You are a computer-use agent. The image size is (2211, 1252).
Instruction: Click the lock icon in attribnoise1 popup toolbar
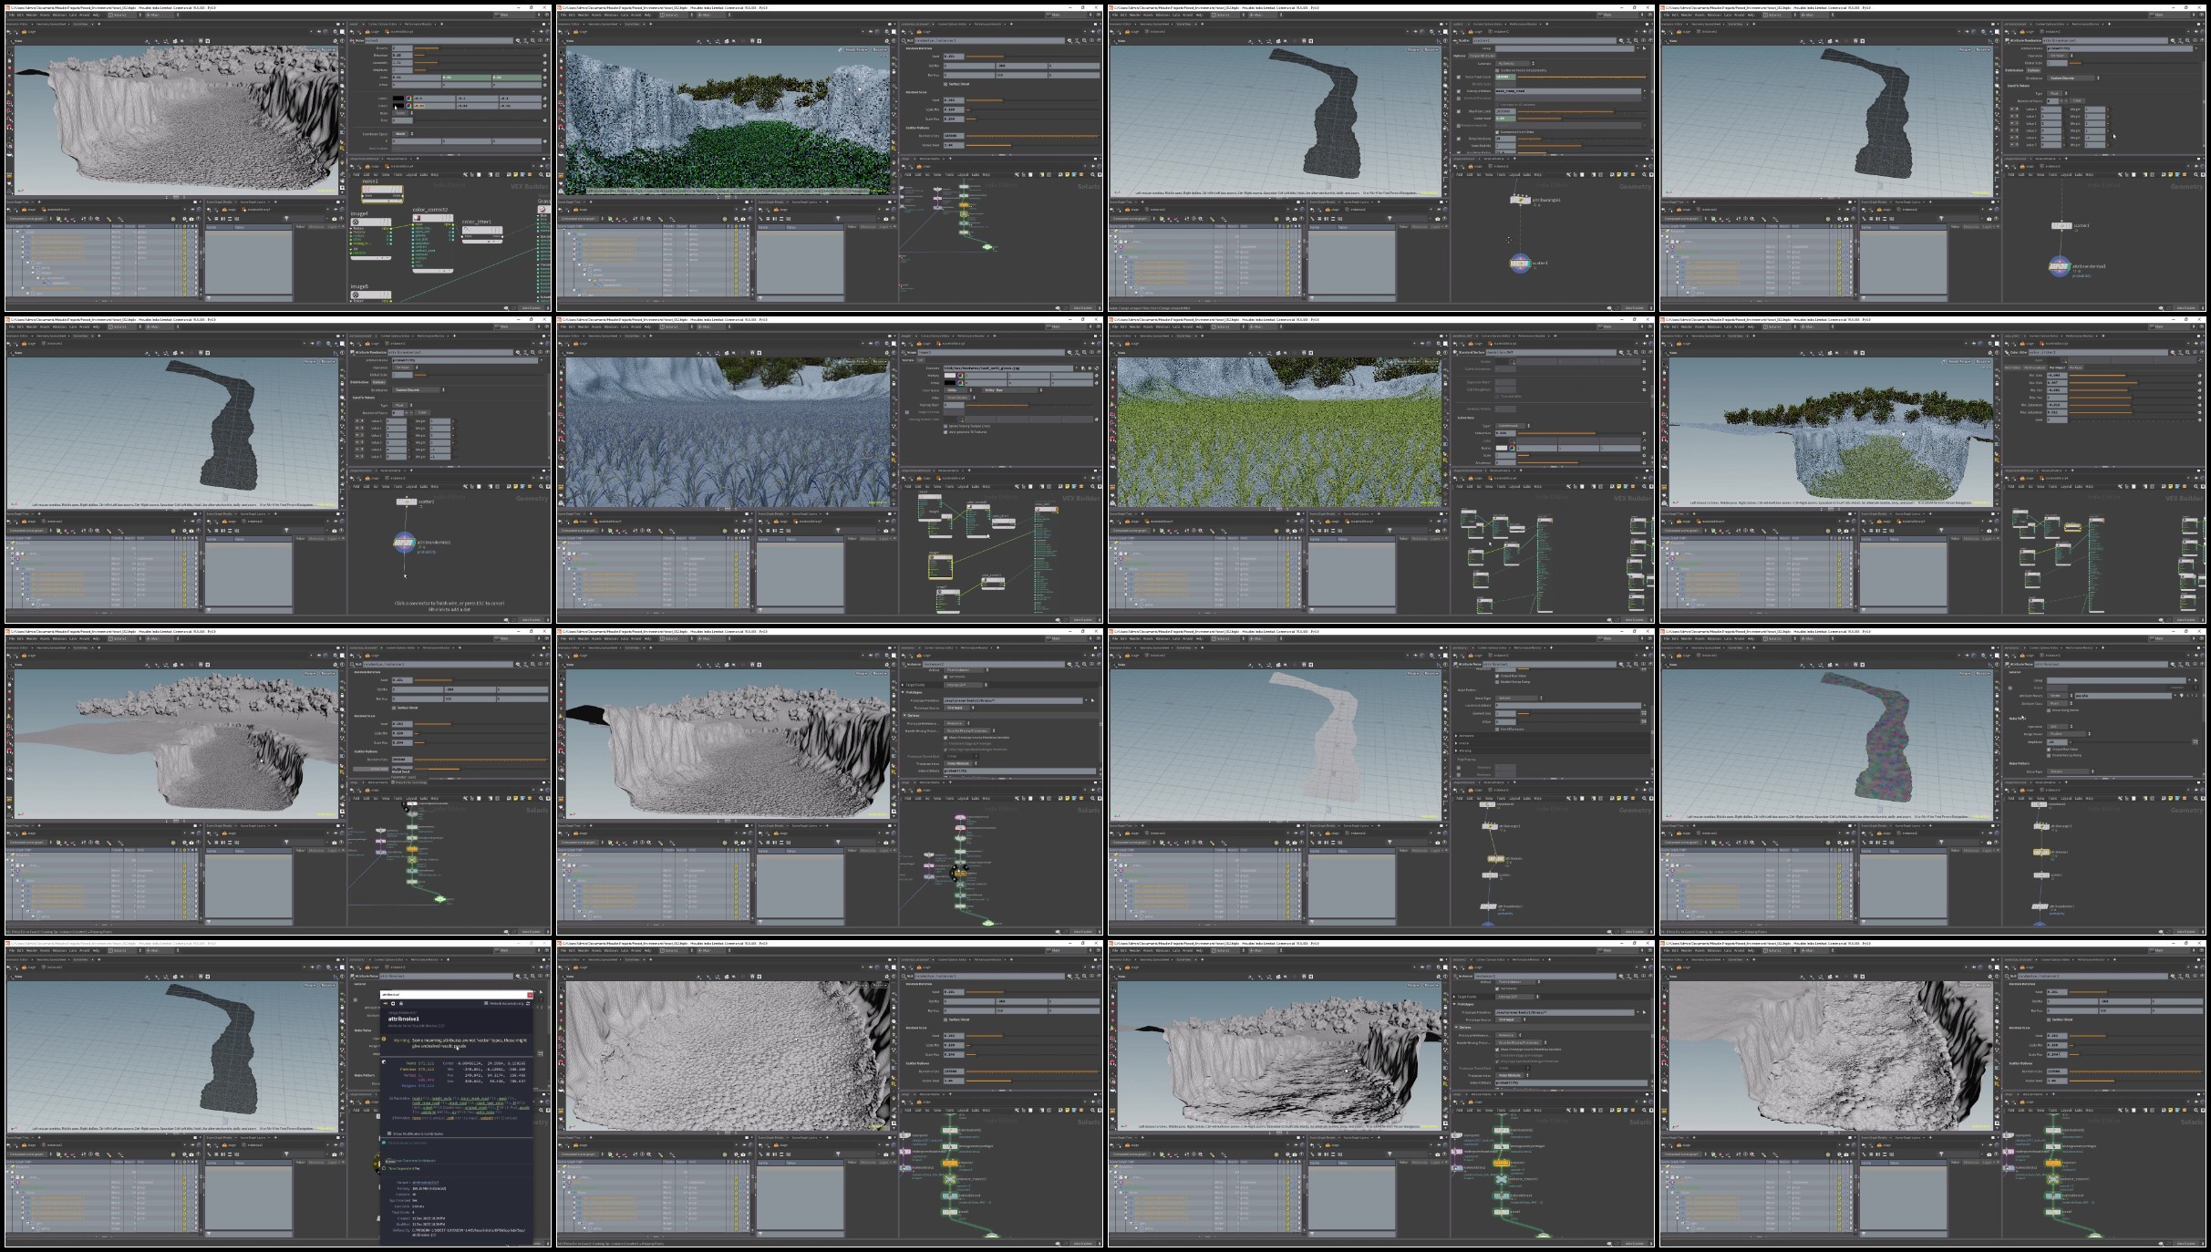(x=401, y=1003)
